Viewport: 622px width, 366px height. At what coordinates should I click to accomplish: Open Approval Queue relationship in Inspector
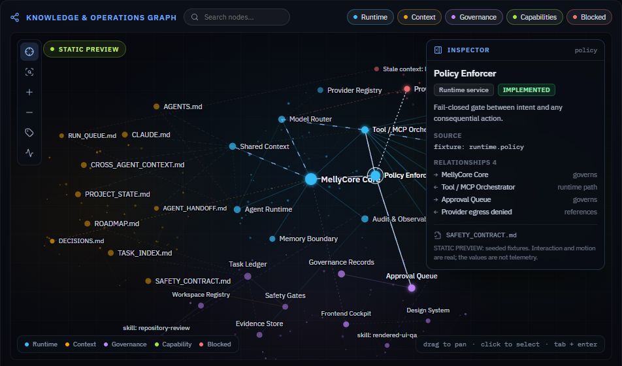(516, 200)
